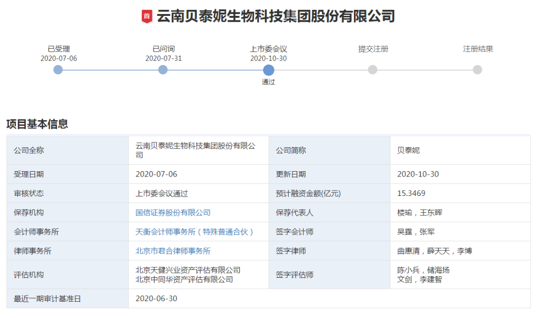Click the 更新日期 value 2020-10-30
Viewport: 536px width, 318px height.
[418, 174]
